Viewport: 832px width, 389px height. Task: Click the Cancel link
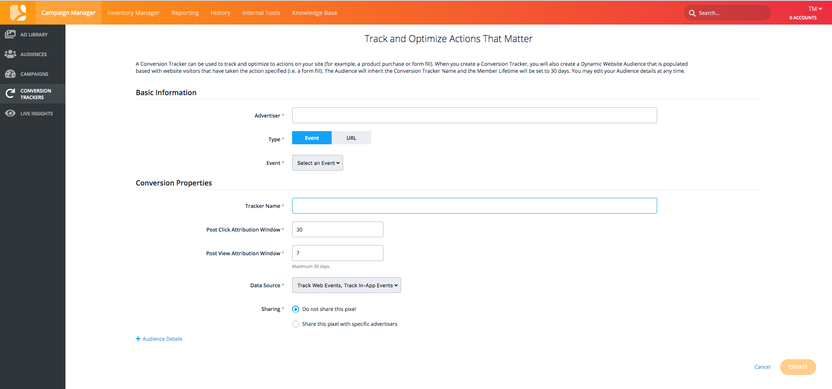[x=762, y=367]
